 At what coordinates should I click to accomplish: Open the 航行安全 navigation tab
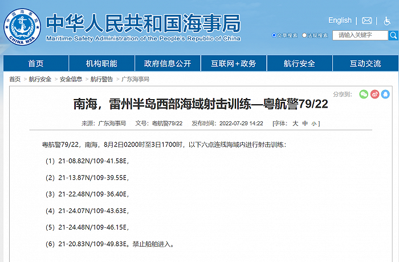click(299, 63)
